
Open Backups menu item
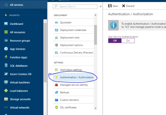click(x=73, y=92)
